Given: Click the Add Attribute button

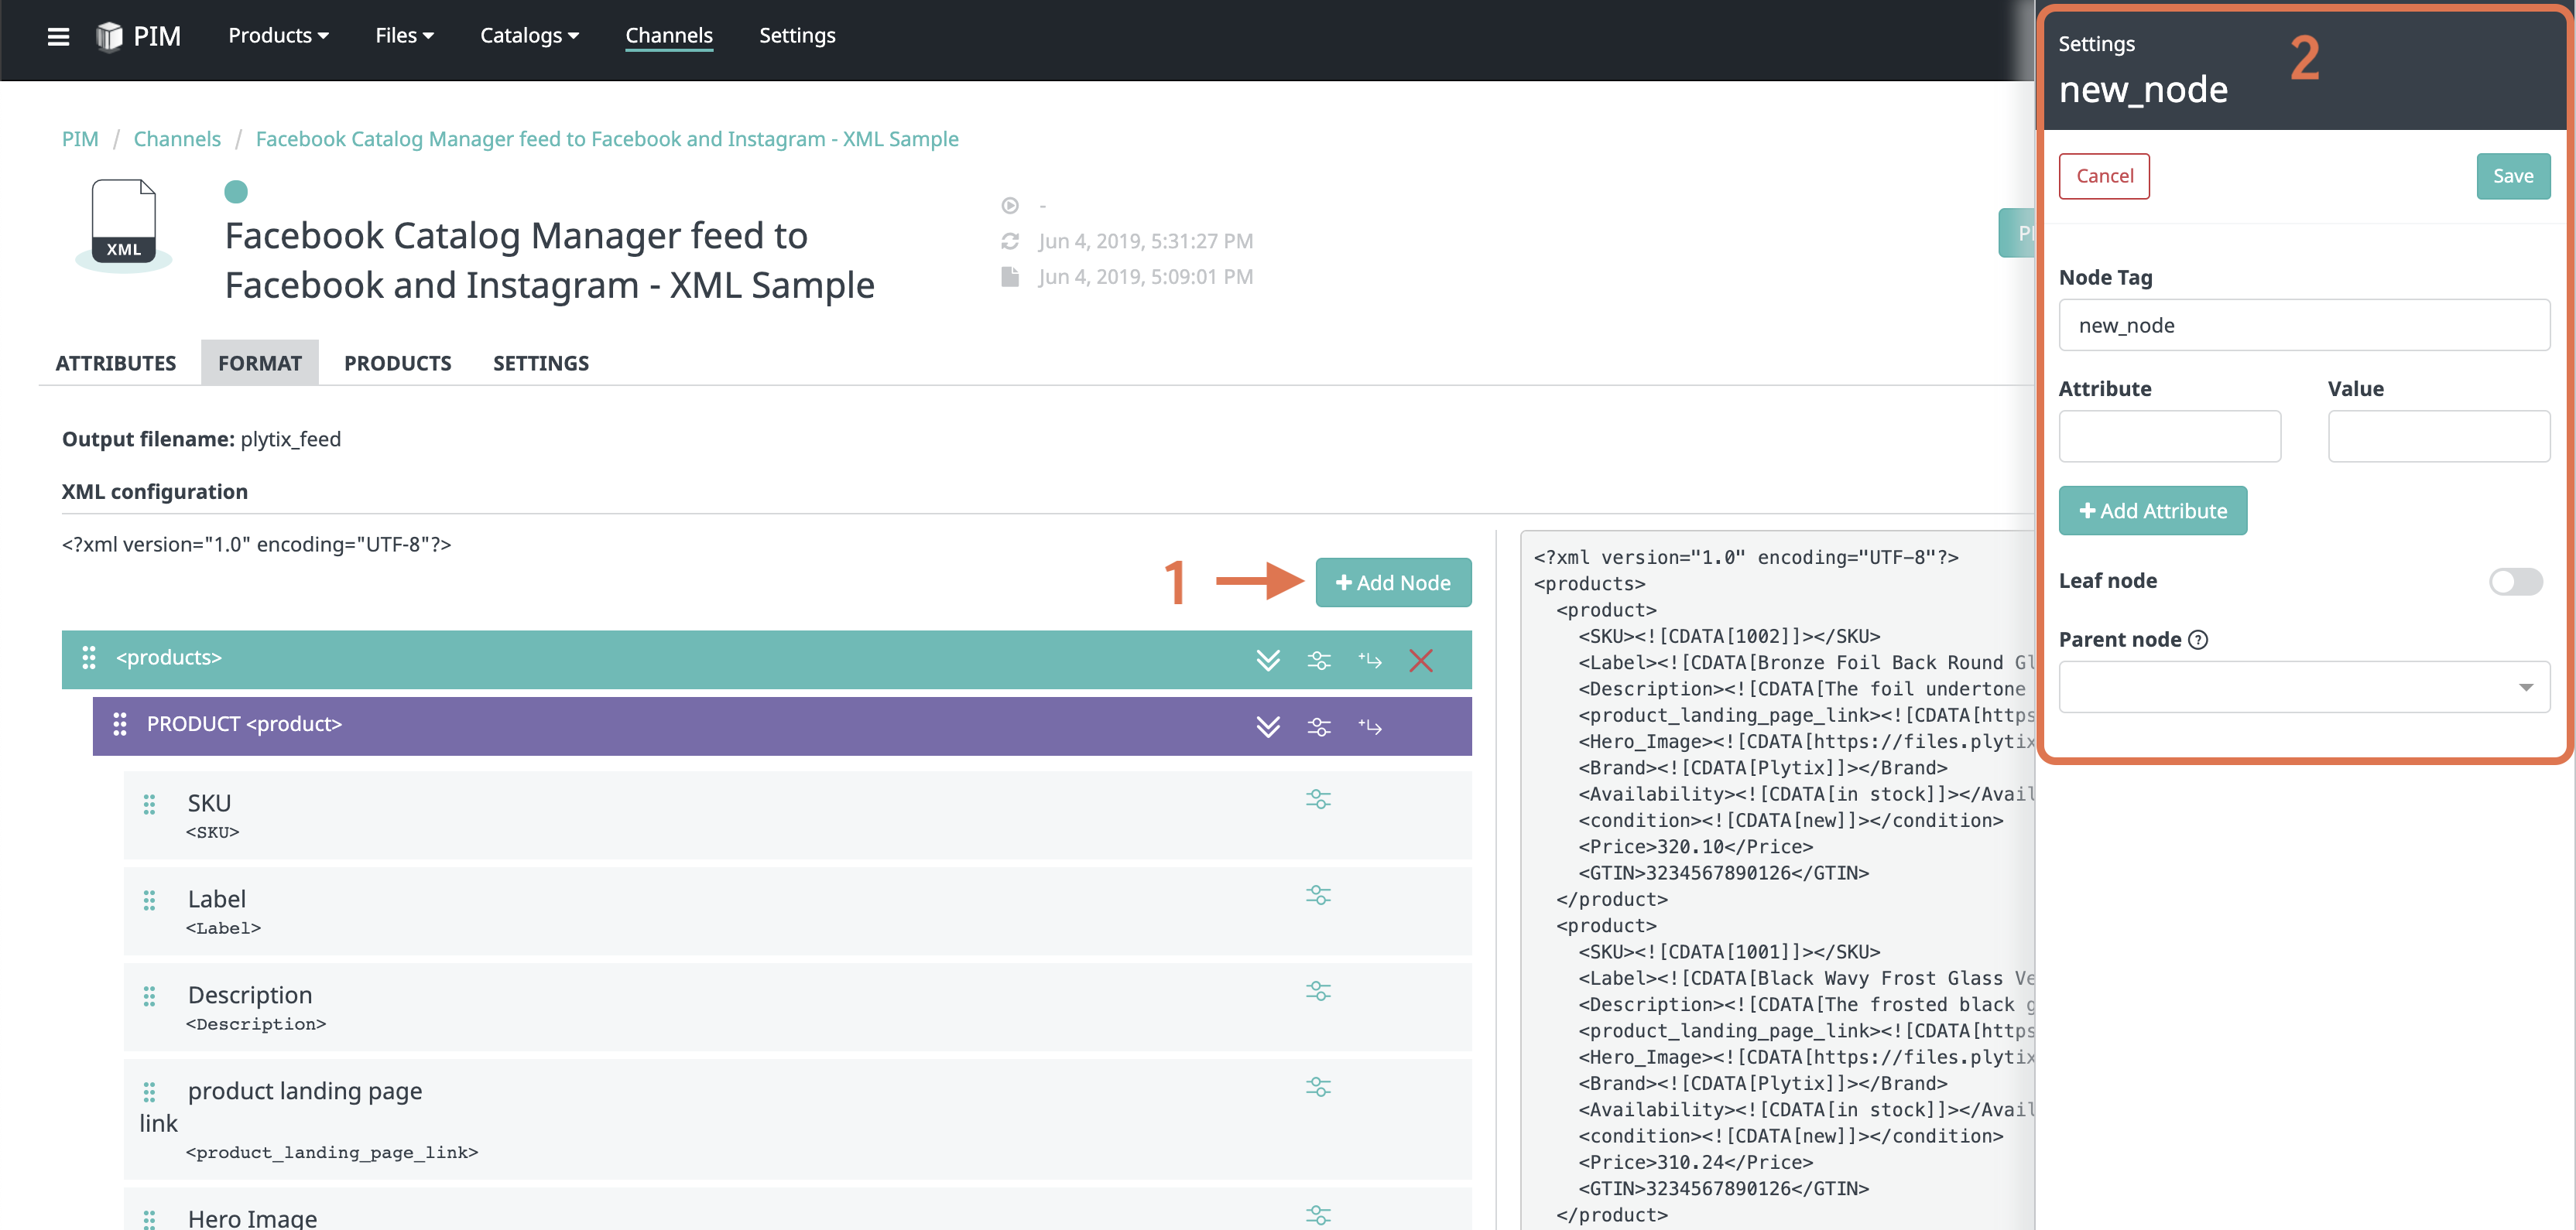Looking at the screenshot, I should [x=2152, y=511].
